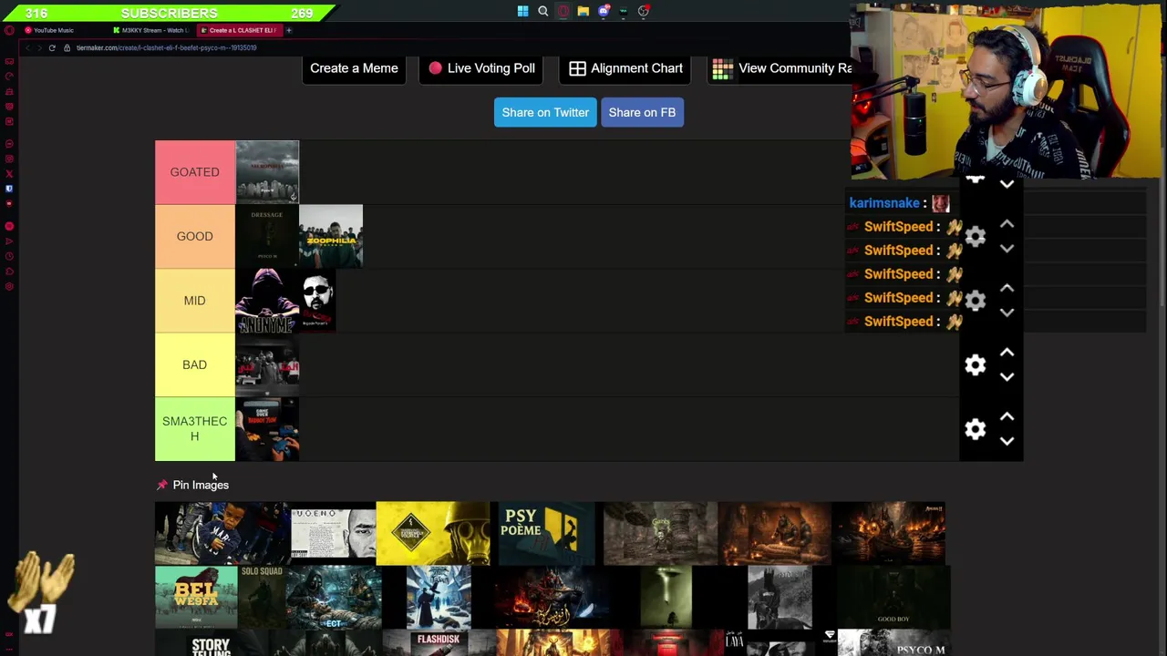
Task: Click Share on Twitter button
Action: pos(545,112)
